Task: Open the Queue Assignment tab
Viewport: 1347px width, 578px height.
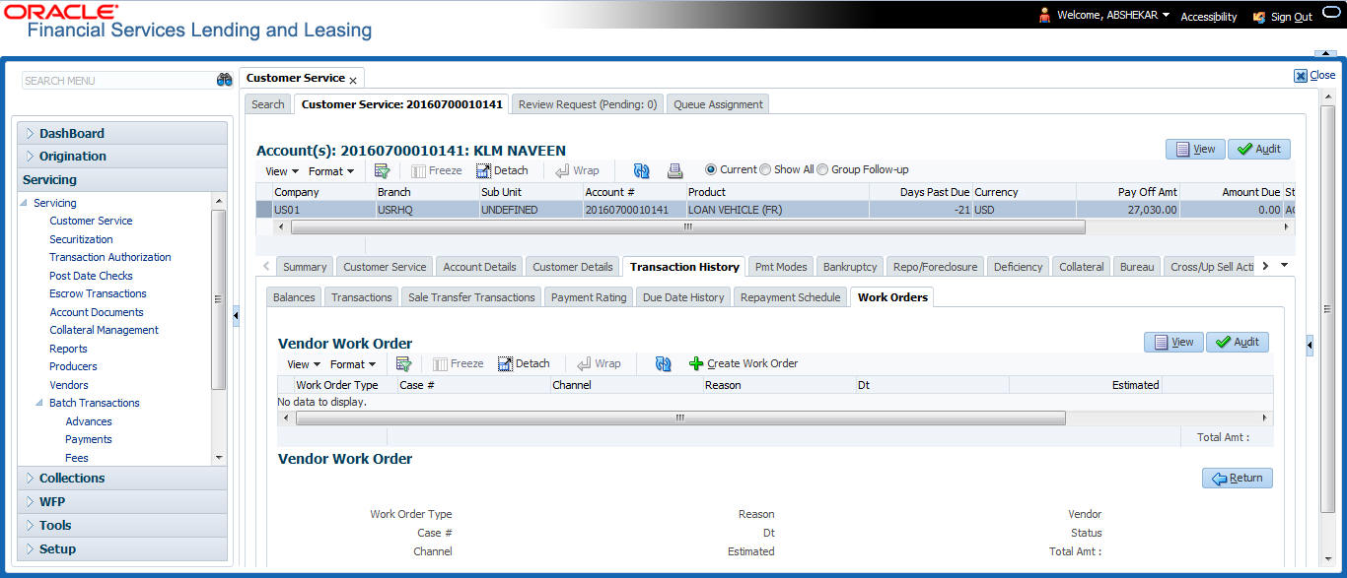Action: coord(718,103)
